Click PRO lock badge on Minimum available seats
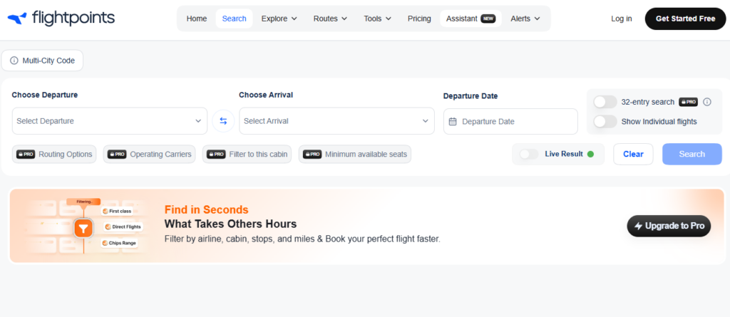The image size is (730, 317). 312,154
